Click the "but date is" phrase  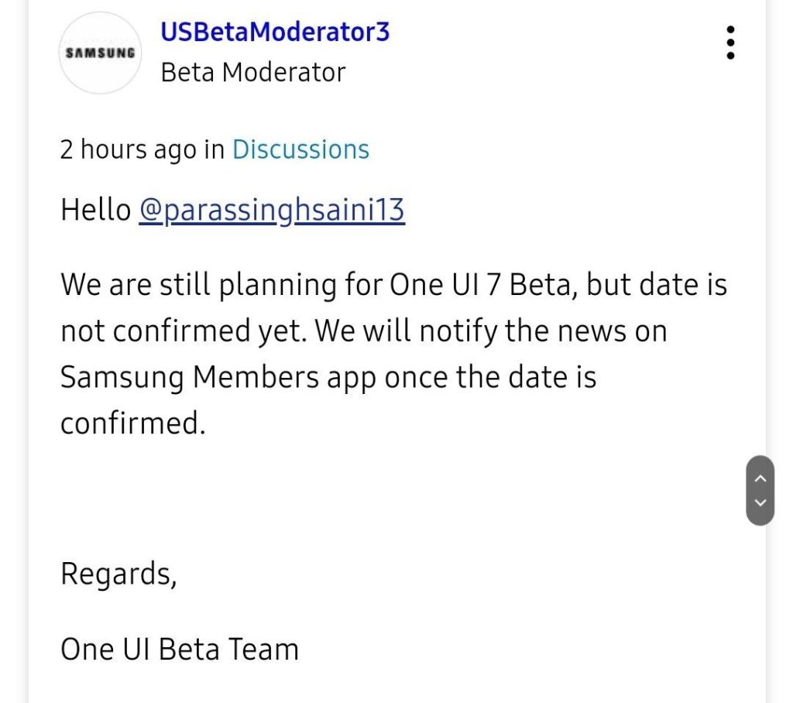[657, 285]
